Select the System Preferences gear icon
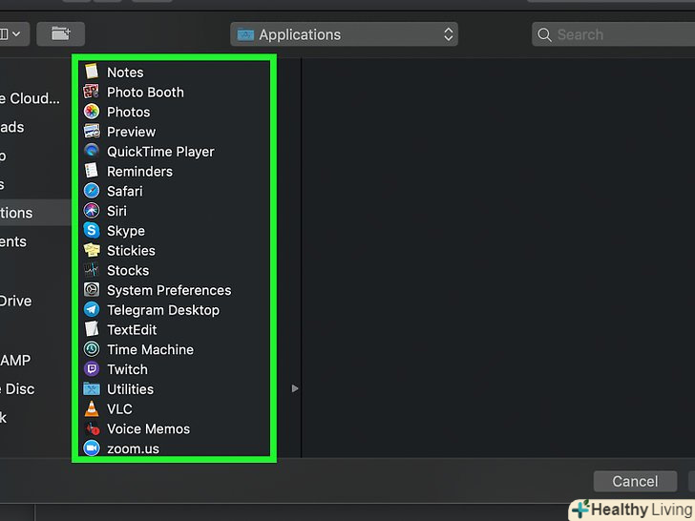This screenshot has width=695, height=521. [92, 290]
